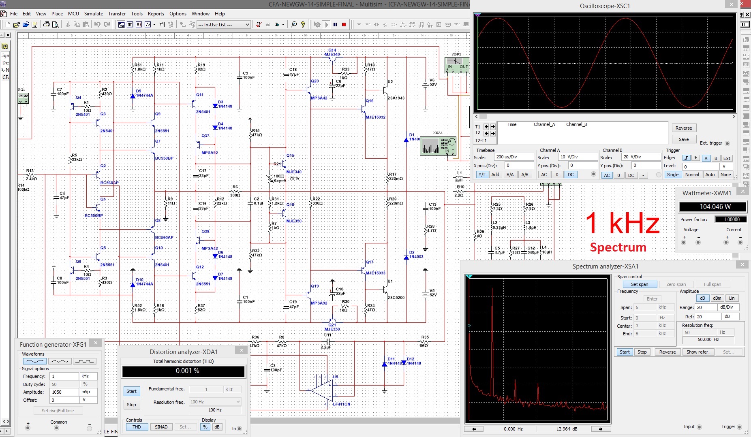
Task: Choose Full span in spectrum analyzer
Action: pyautogui.click(x=712, y=284)
